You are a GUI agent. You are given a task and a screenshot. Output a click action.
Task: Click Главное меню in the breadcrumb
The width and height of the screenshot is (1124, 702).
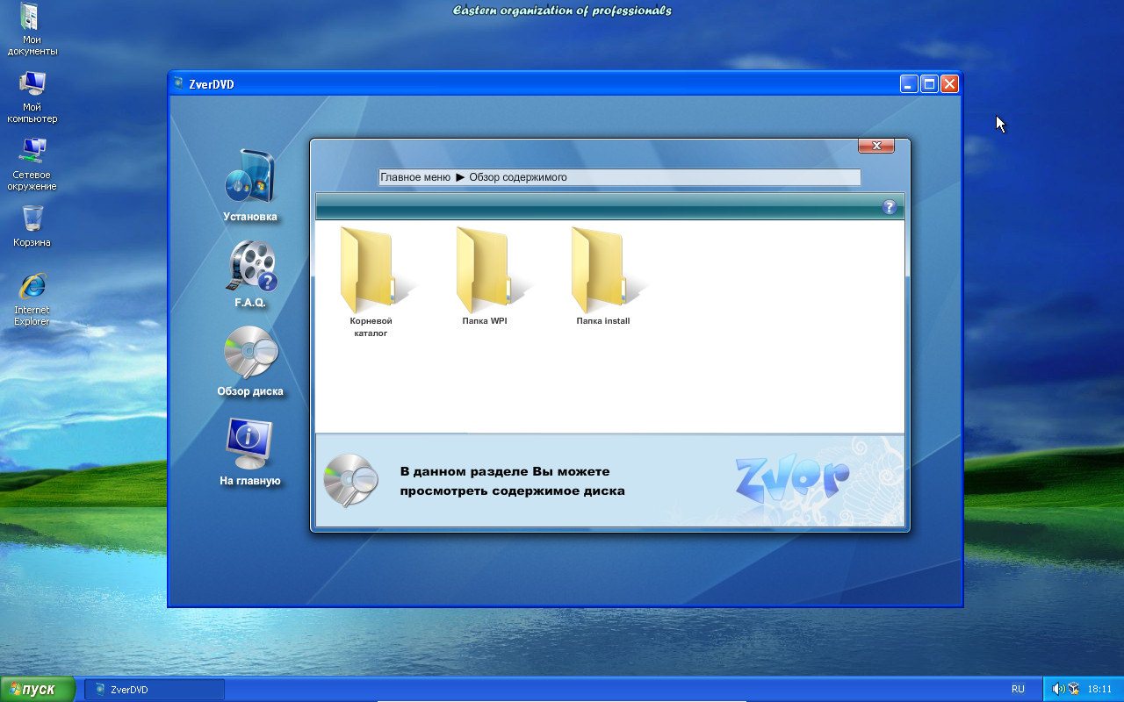pyautogui.click(x=415, y=177)
